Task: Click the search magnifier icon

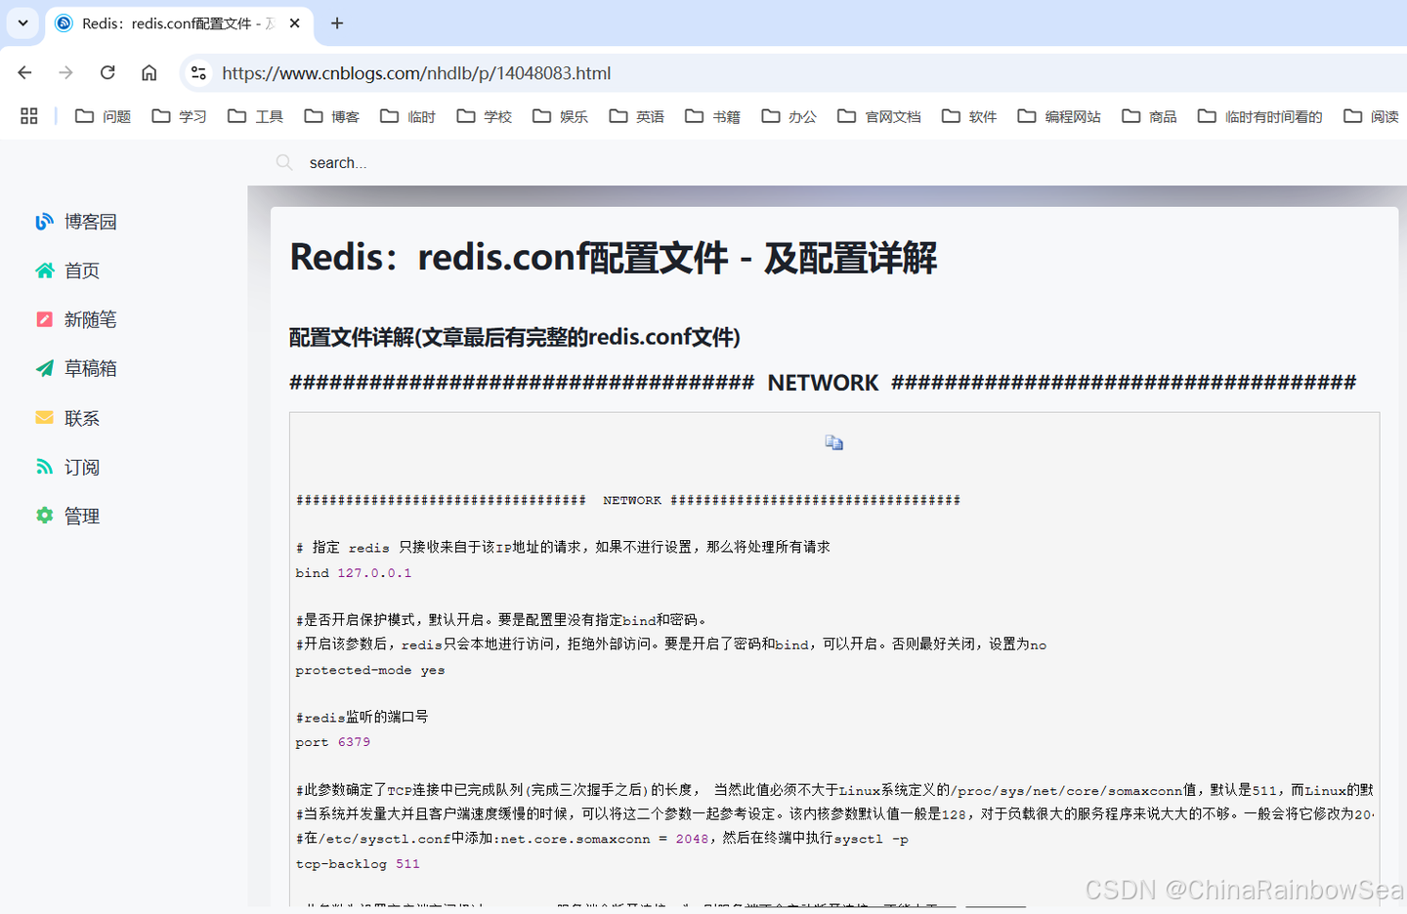Action: 283,162
